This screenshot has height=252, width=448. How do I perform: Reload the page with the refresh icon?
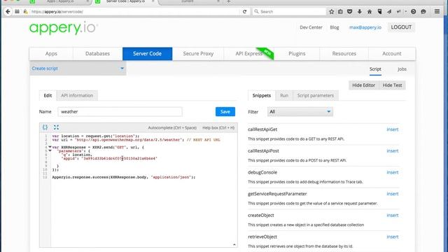pyautogui.click(x=244, y=12)
